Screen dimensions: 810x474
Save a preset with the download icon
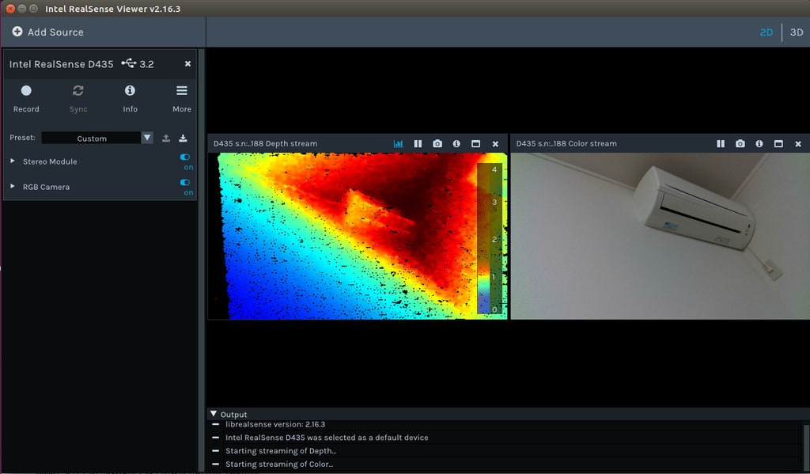[182, 138]
